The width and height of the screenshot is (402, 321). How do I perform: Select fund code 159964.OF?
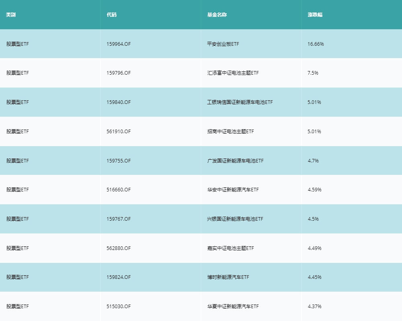coord(119,44)
